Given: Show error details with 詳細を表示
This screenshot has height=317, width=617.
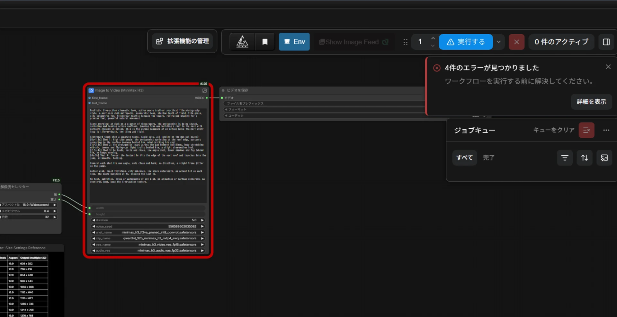Looking at the screenshot, I should coord(591,102).
